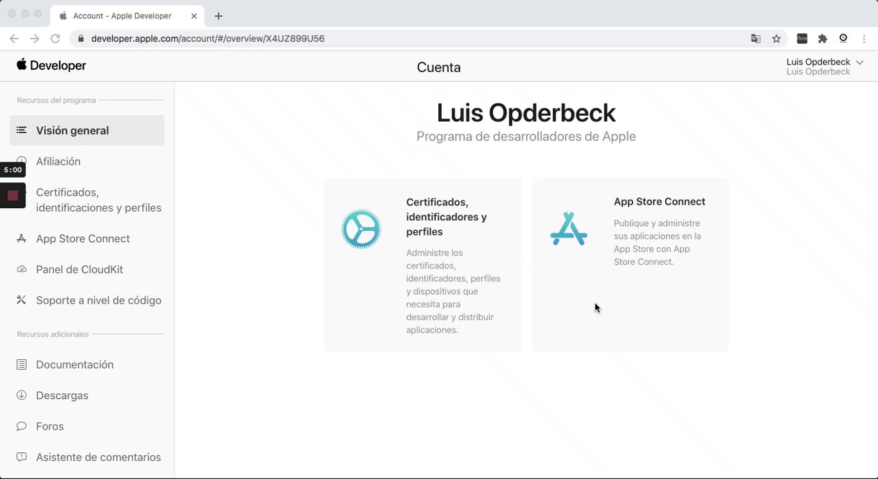The image size is (878, 479).
Task: Click the 'Luis Opderbeck' main heading
Action: 525,112
